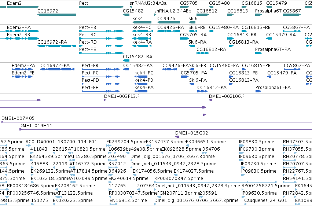
Task: Select the Edem2 gene feature
Action: point(23,7)
